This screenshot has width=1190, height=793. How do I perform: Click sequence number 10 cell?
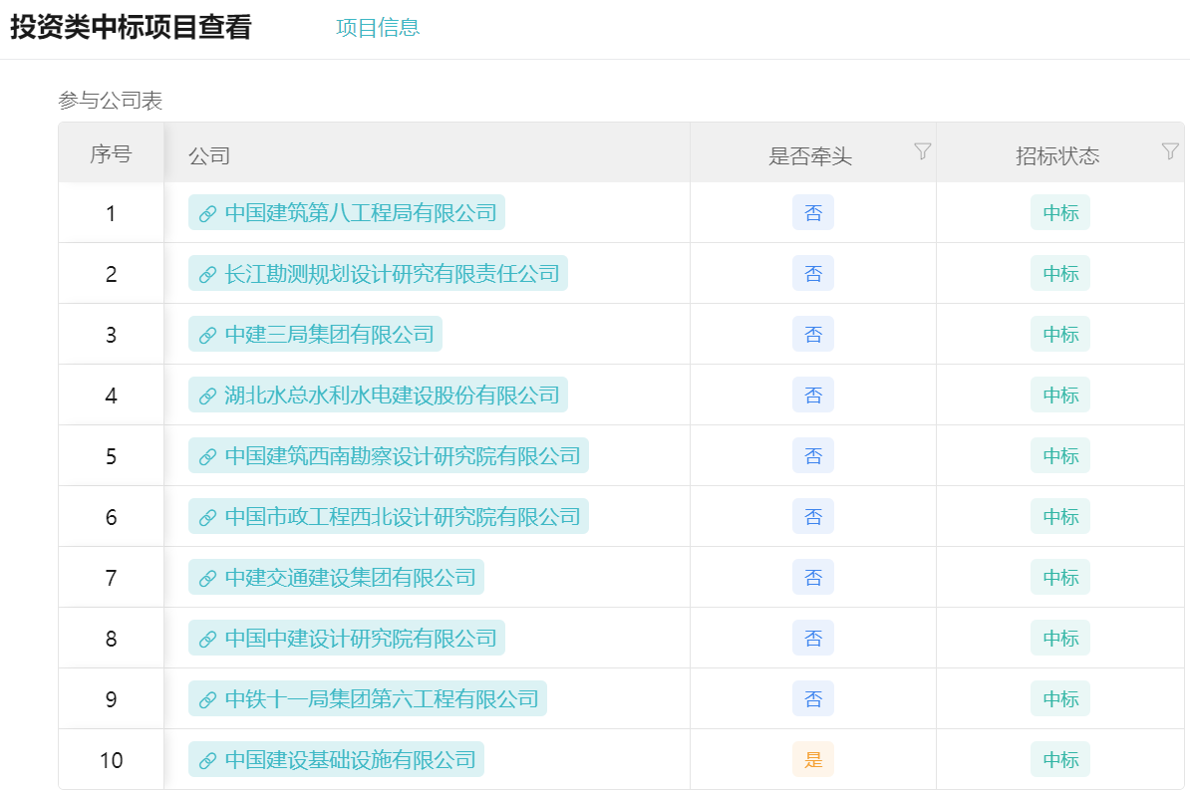(x=111, y=759)
